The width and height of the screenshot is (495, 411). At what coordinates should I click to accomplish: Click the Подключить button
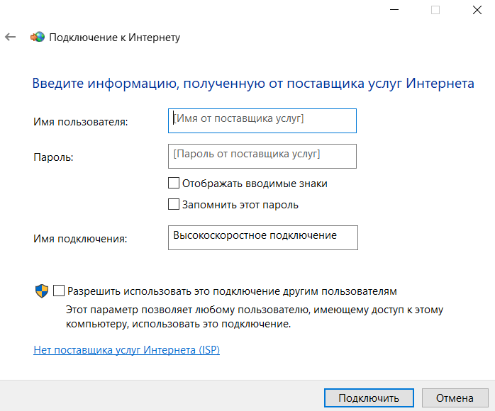coord(369,398)
